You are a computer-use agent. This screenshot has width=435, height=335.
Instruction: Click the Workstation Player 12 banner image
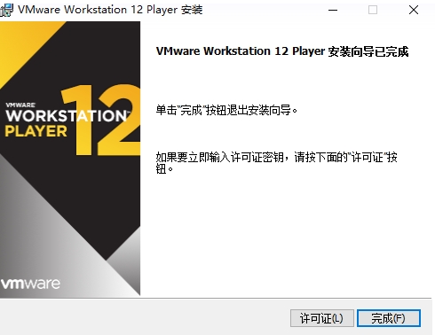click(70, 159)
